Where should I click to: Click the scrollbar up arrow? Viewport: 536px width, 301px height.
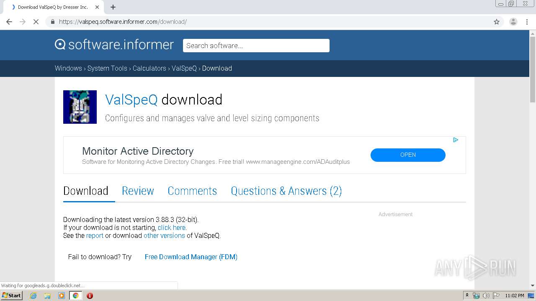tap(533, 33)
